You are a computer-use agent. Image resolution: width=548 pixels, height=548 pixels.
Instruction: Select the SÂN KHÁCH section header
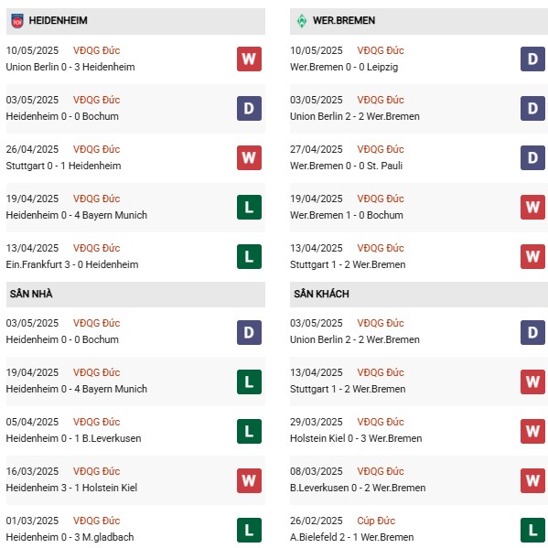419,295
